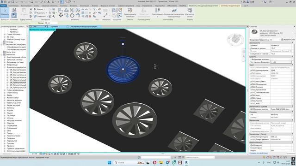Click the Print icon in quick access toolbar

click(x=32, y=2)
